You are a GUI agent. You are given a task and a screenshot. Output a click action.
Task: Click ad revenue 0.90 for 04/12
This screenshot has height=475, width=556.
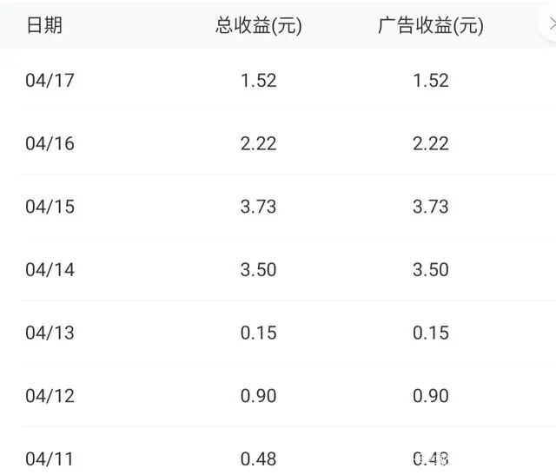point(431,396)
